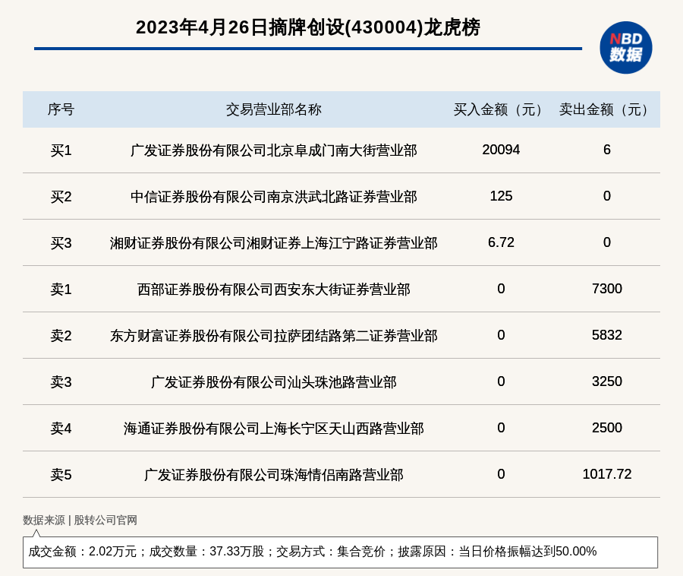Click the buy amount 0 in row 卖1
Viewport: 683px width, 576px height.
501,288
